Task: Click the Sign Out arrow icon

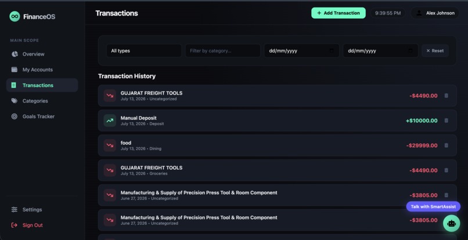Action: point(15,225)
